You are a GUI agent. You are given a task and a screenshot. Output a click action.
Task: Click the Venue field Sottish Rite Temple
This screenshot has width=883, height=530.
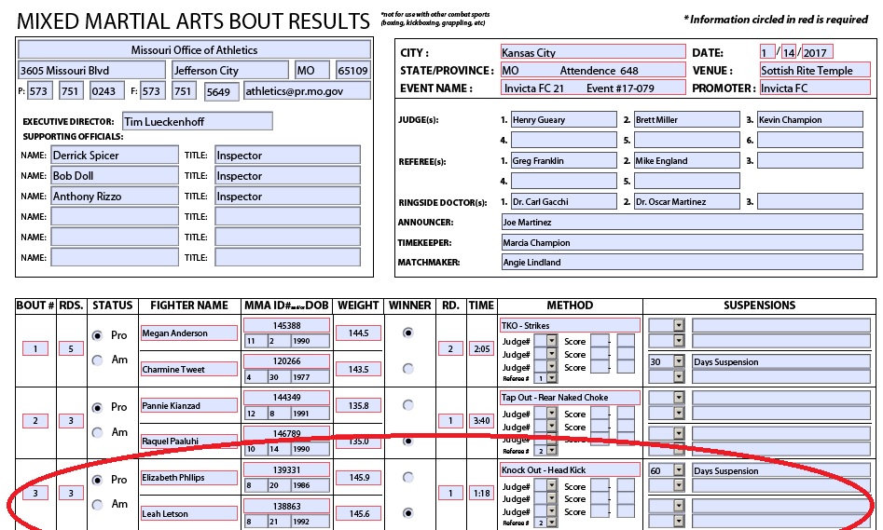point(814,71)
